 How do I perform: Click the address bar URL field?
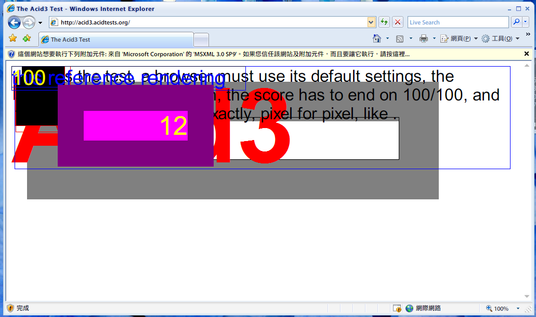click(x=208, y=22)
